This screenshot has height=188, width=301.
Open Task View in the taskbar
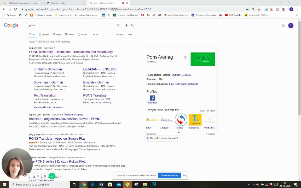[x=74, y=184]
